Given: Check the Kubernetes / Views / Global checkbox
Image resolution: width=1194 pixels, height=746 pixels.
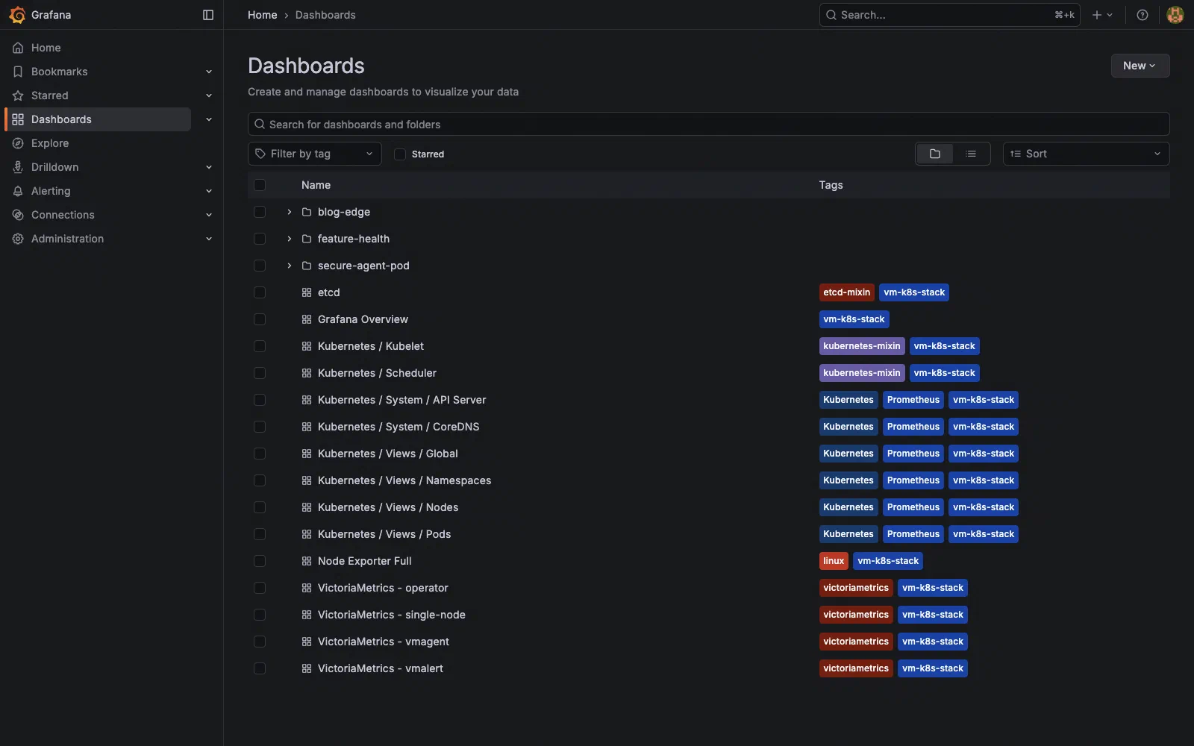Looking at the screenshot, I should (260, 454).
